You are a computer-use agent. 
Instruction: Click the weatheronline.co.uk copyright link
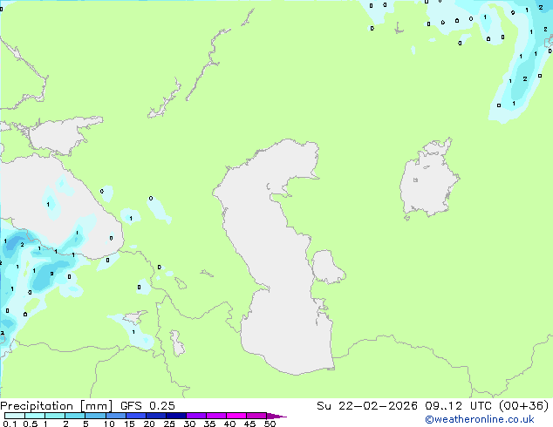[x=480, y=419]
